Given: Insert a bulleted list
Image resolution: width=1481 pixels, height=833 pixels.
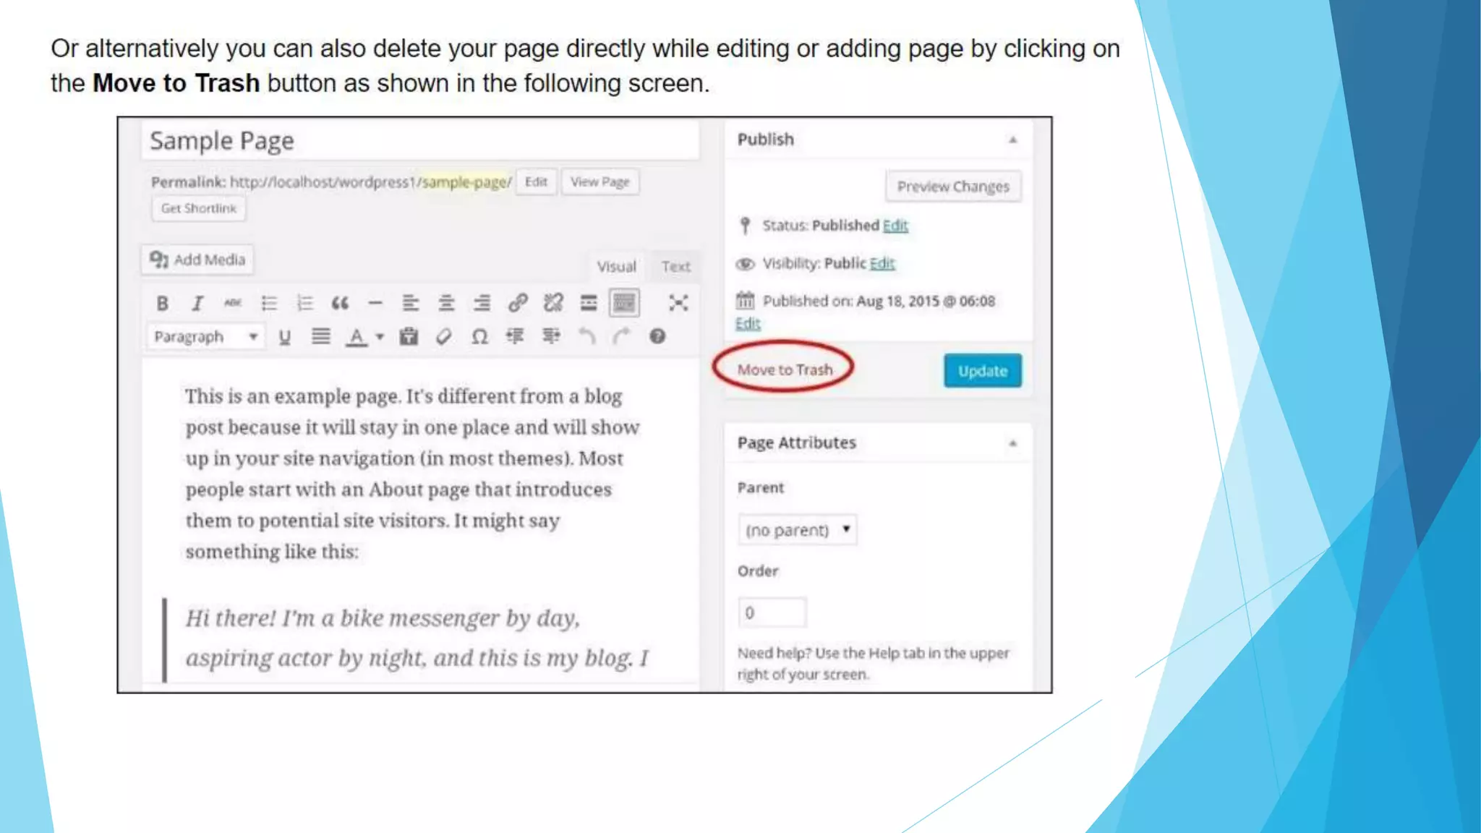Looking at the screenshot, I should click(x=269, y=303).
